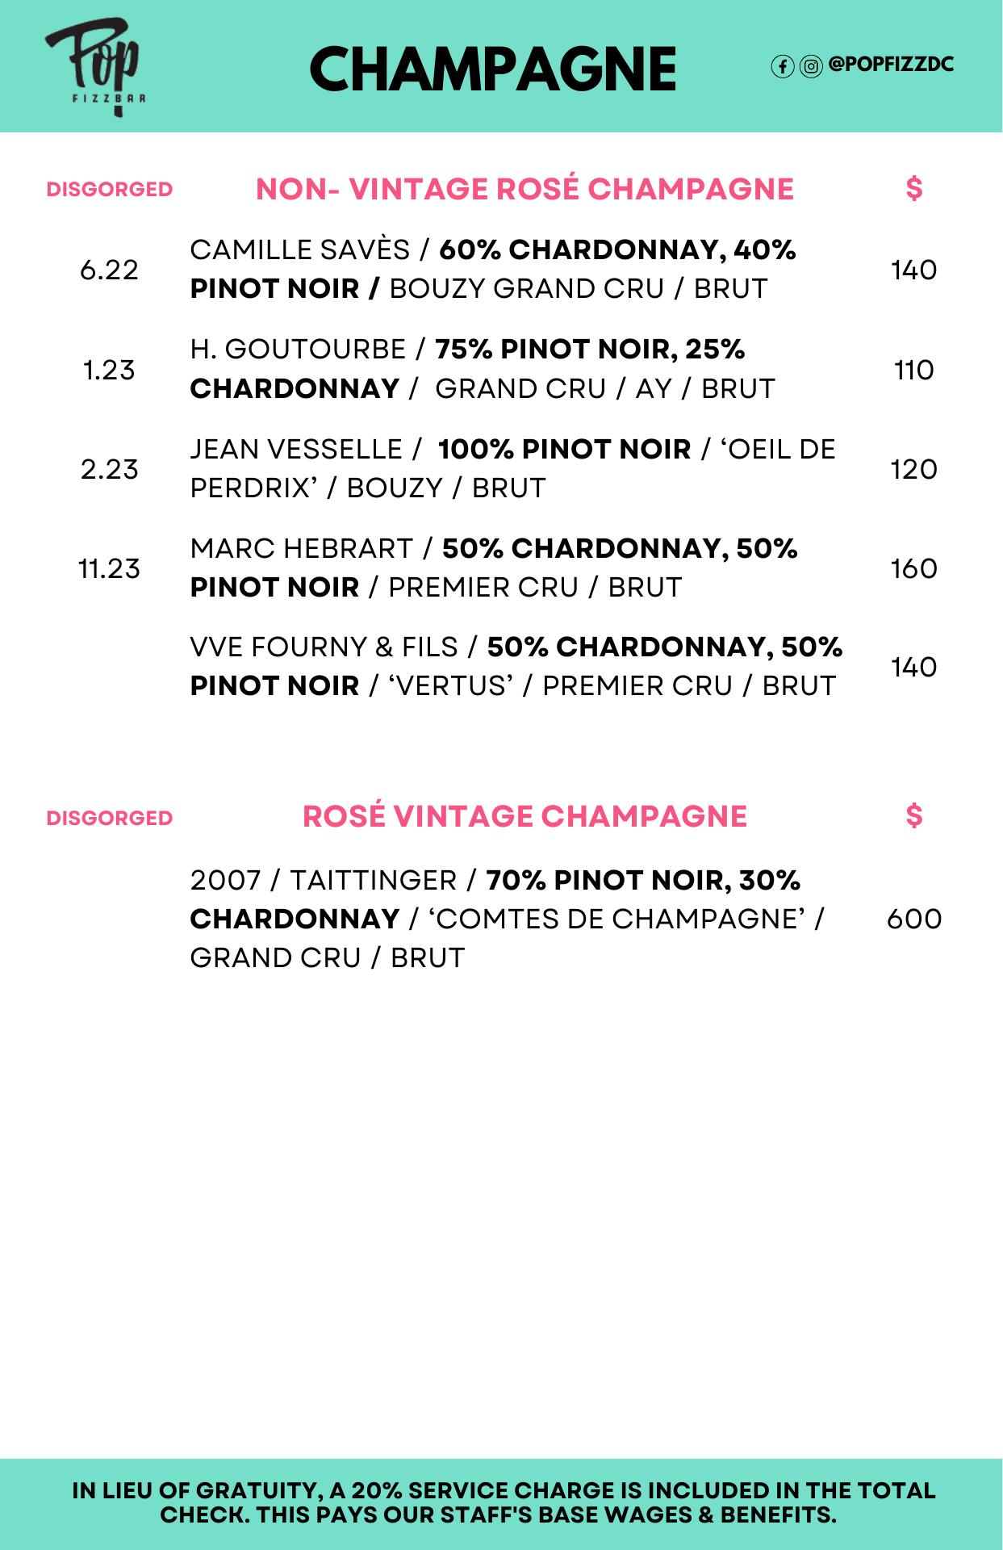
Task: Select the 2007 Taittinger Comtes de Champagne entry
Action: (x=508, y=919)
